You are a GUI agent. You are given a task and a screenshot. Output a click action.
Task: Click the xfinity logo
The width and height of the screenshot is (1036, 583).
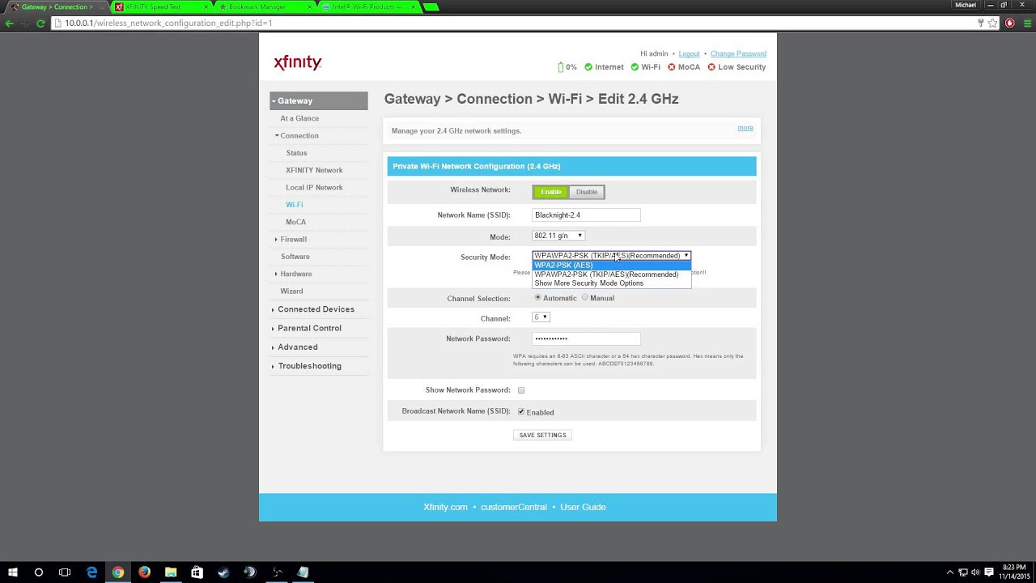tap(297, 62)
